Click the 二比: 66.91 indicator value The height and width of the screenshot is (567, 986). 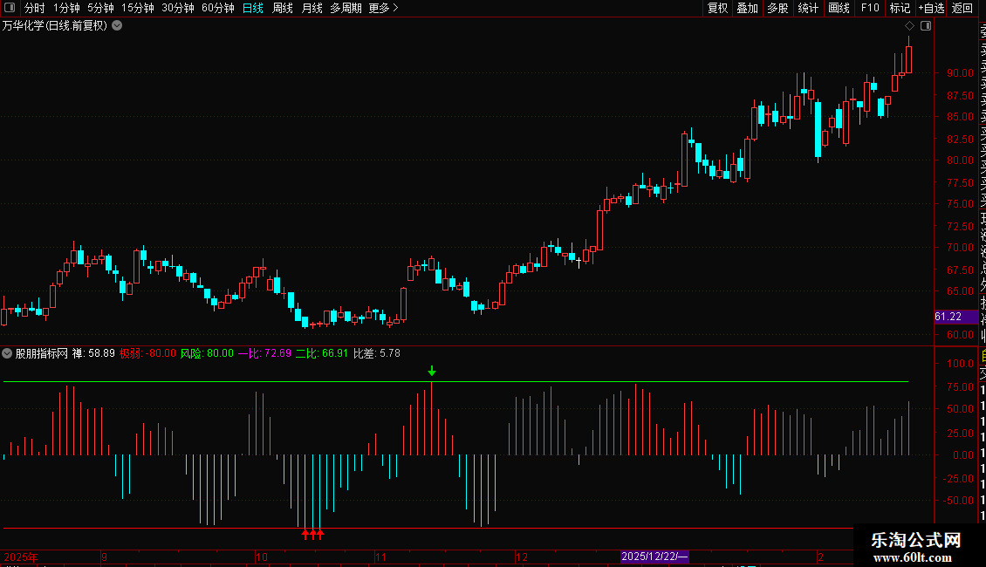click(321, 353)
